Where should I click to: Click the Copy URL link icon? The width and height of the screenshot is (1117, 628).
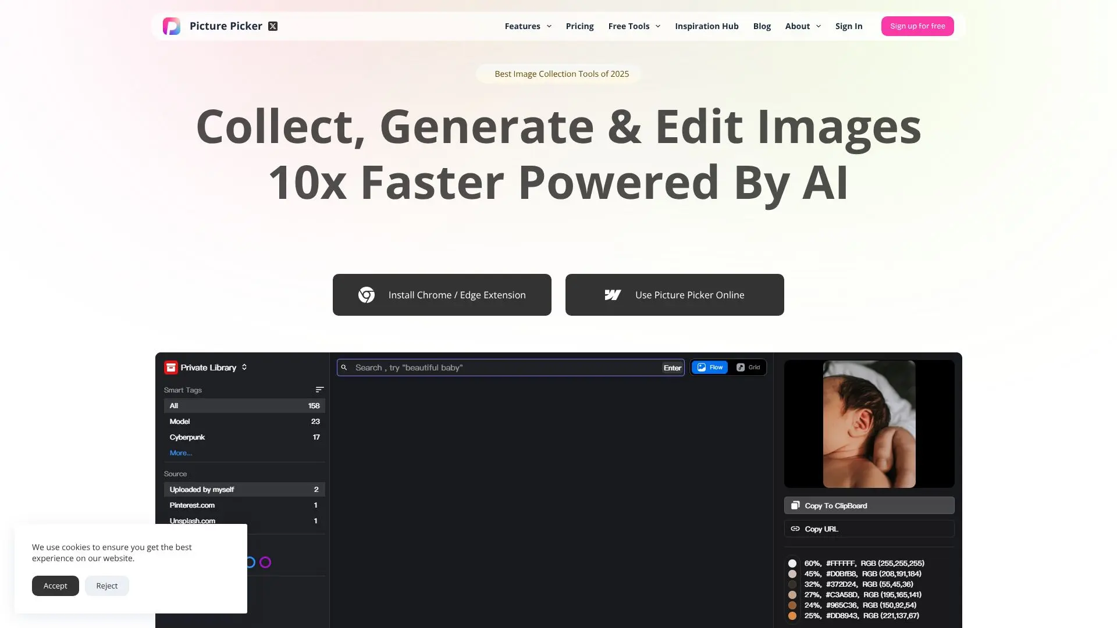795,529
